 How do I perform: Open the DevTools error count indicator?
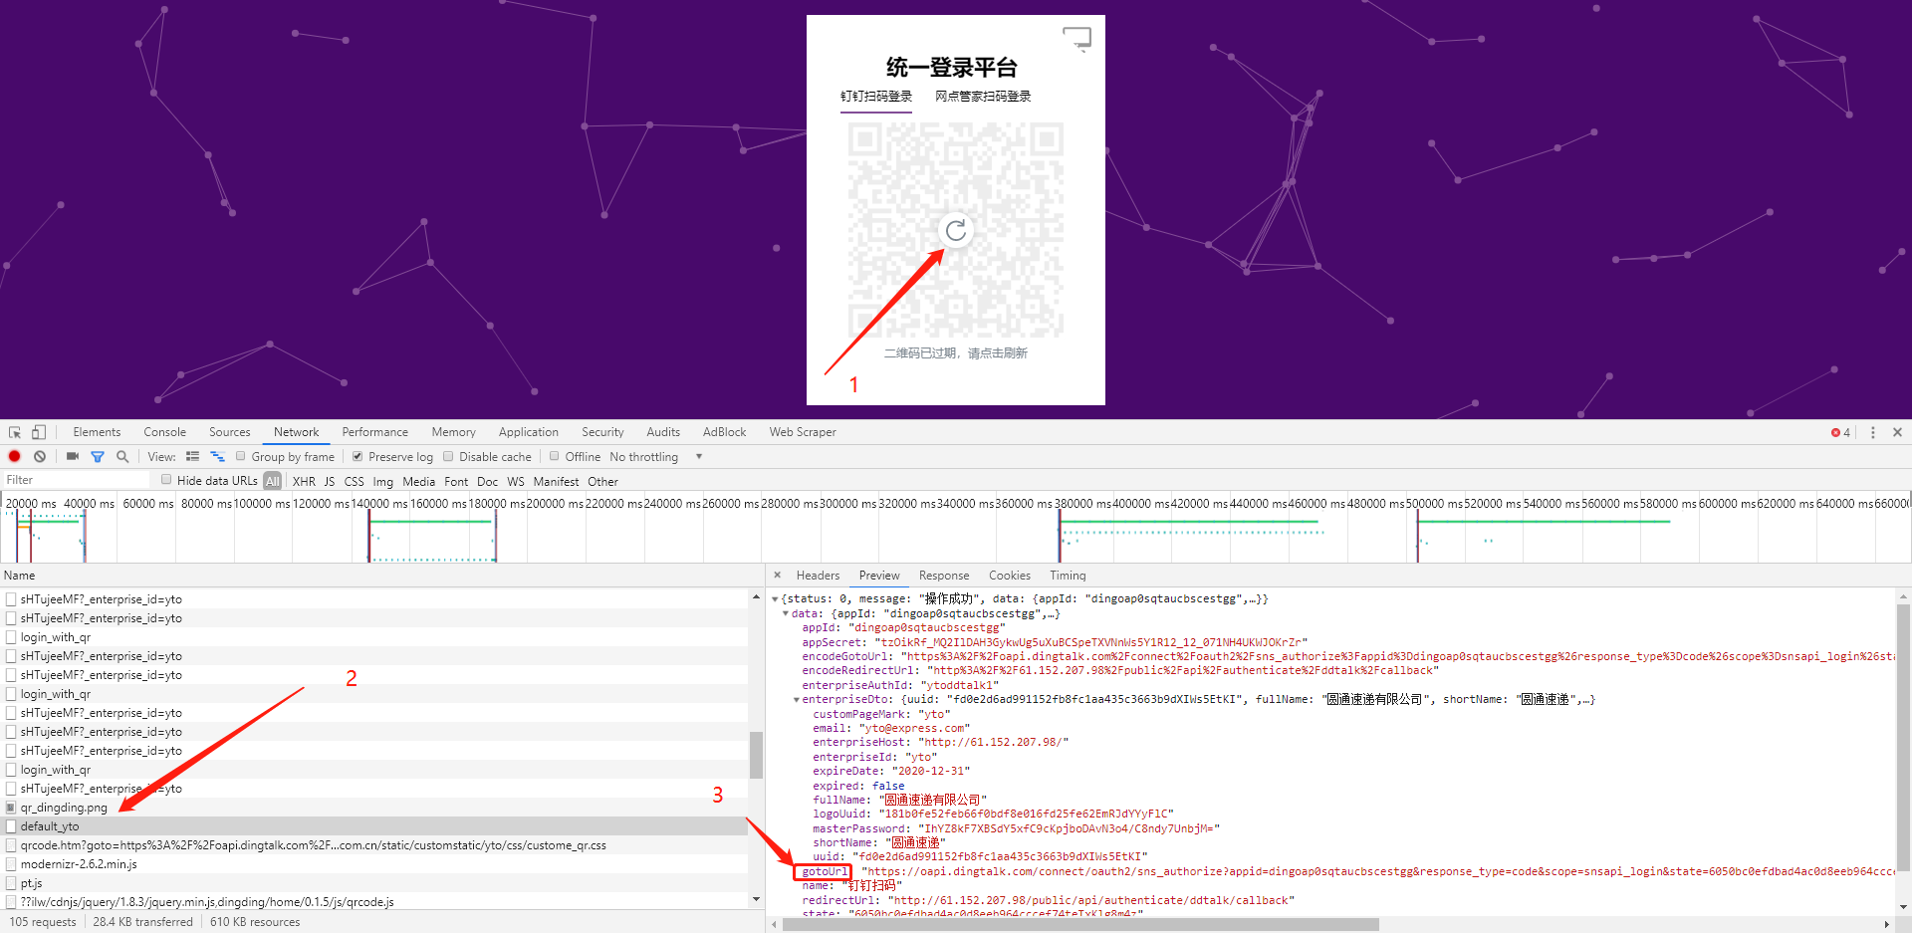point(1840,432)
